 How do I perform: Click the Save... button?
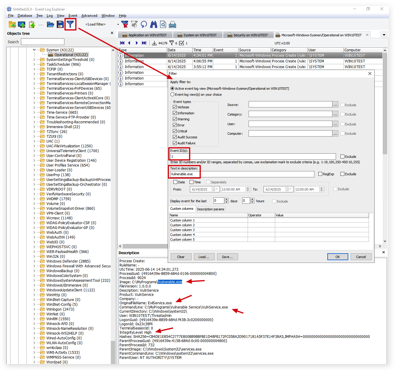[227, 257]
